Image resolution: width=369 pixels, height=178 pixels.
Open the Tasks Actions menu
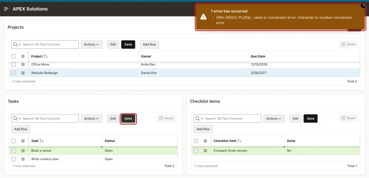(92, 119)
